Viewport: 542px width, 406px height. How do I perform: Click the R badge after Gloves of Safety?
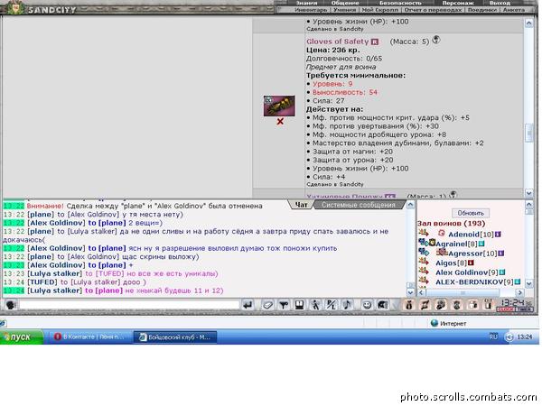click(374, 42)
